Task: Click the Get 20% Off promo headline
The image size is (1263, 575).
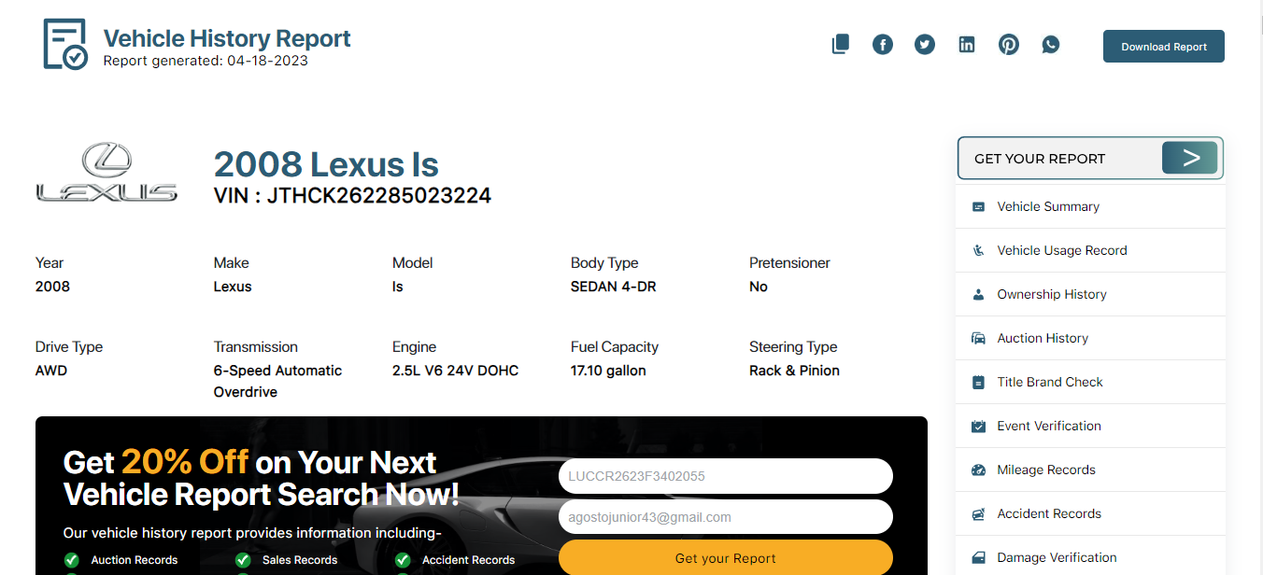Action: click(262, 478)
